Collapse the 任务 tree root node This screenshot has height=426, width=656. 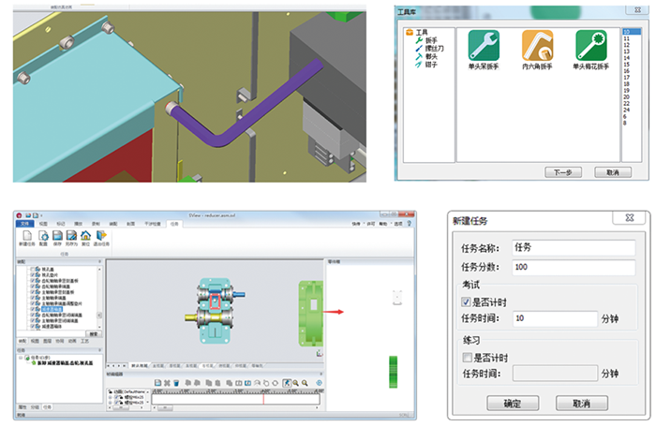tap(21, 358)
